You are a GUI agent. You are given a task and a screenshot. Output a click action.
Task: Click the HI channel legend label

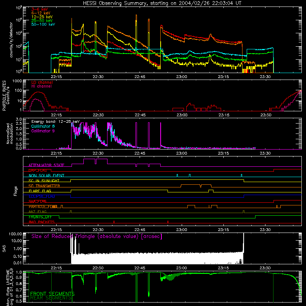click(41, 86)
